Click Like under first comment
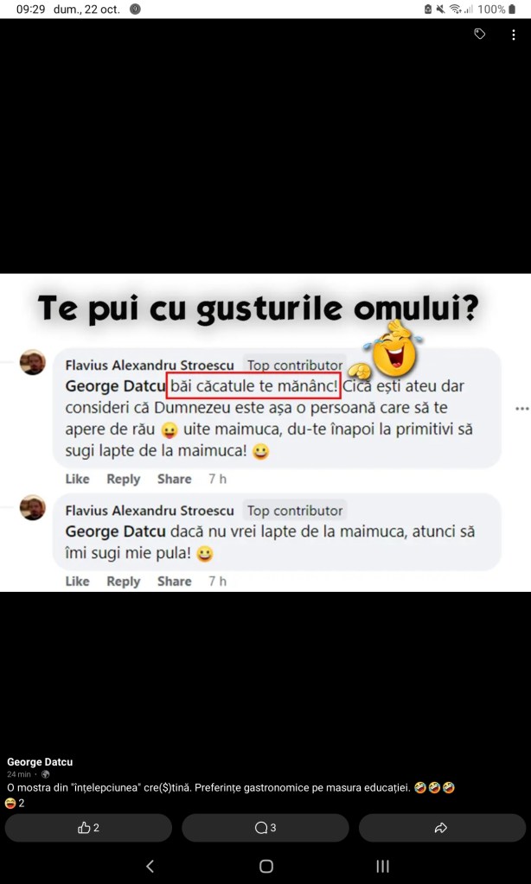Viewport: 531px width, 884px height. (77, 479)
